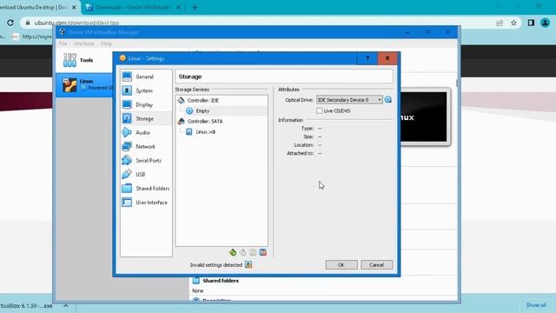The image size is (556, 313).
Task: Click the optical disk chooser icon
Action: tap(388, 100)
